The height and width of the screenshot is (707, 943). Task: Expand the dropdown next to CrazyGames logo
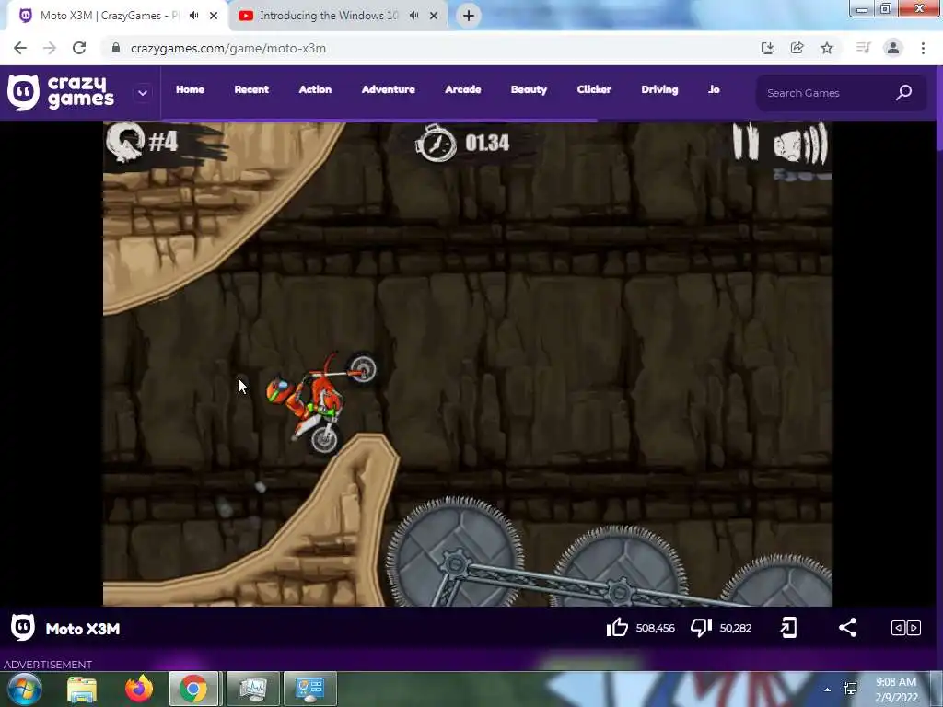(143, 93)
